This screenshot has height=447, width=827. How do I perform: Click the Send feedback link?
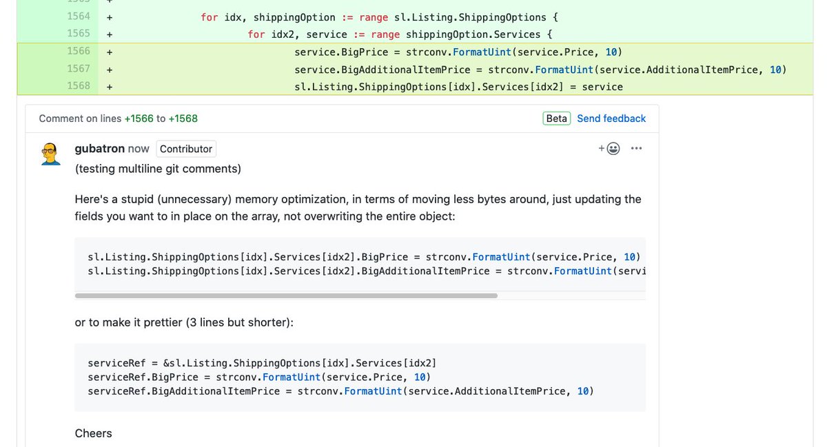pos(611,118)
